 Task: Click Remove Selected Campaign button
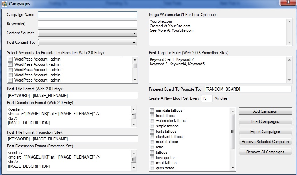click(265, 142)
